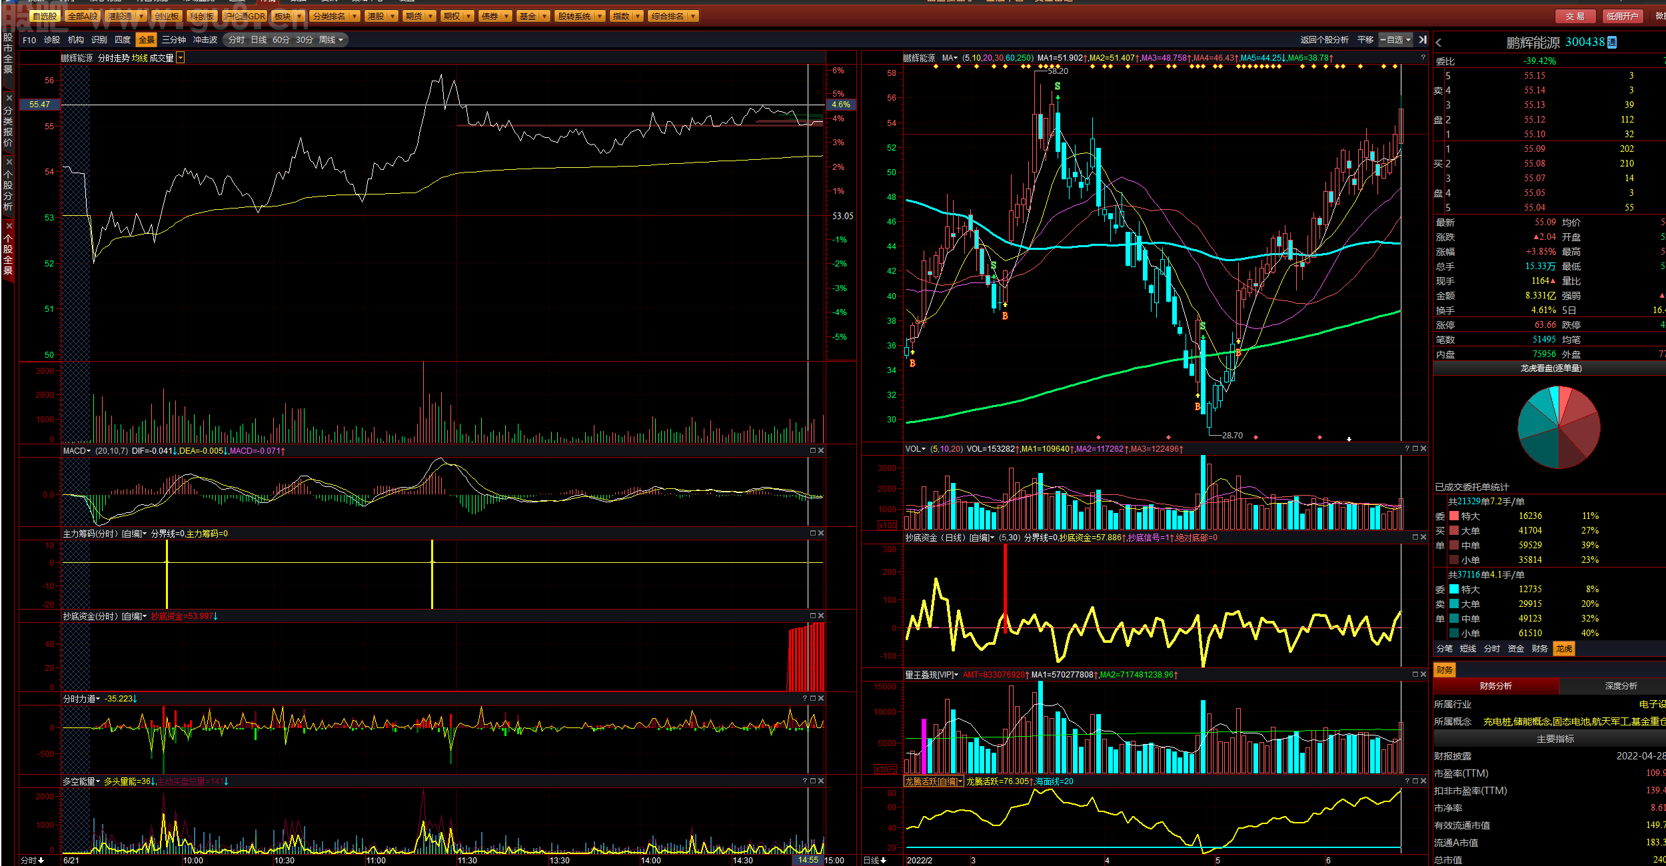Close the 分类报价 sidebar tab
Viewport: 1666px width, 866px height.
coord(9,98)
